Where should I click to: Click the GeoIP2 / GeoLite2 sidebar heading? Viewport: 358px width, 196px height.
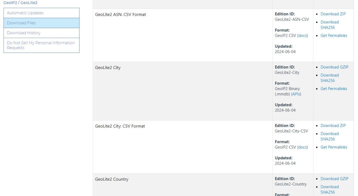(20, 3)
